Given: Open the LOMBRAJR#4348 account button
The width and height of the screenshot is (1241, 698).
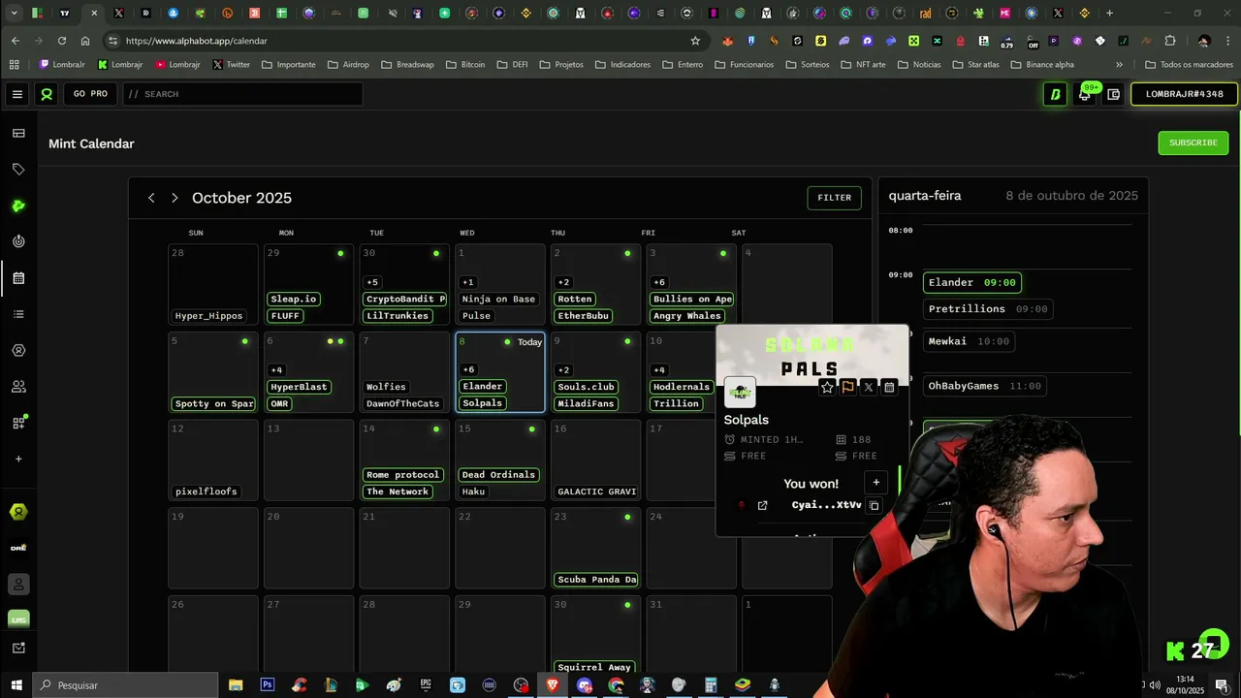Looking at the screenshot, I should (x=1184, y=94).
